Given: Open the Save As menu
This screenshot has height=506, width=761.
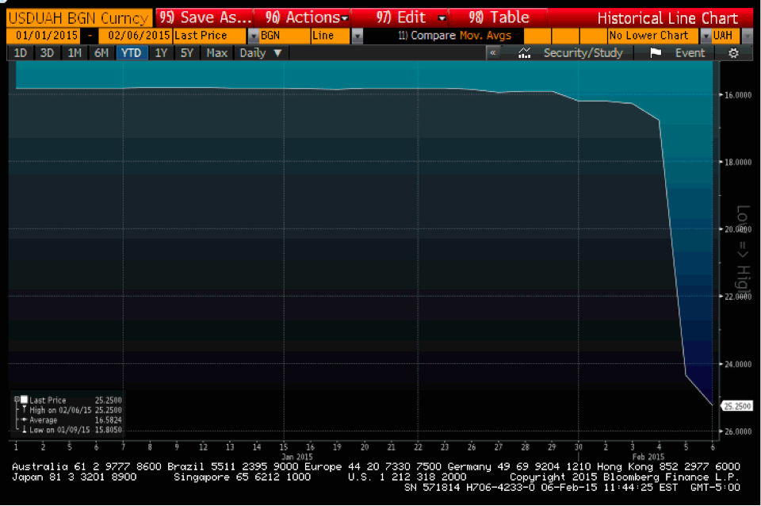Looking at the screenshot, I should click(x=205, y=17).
